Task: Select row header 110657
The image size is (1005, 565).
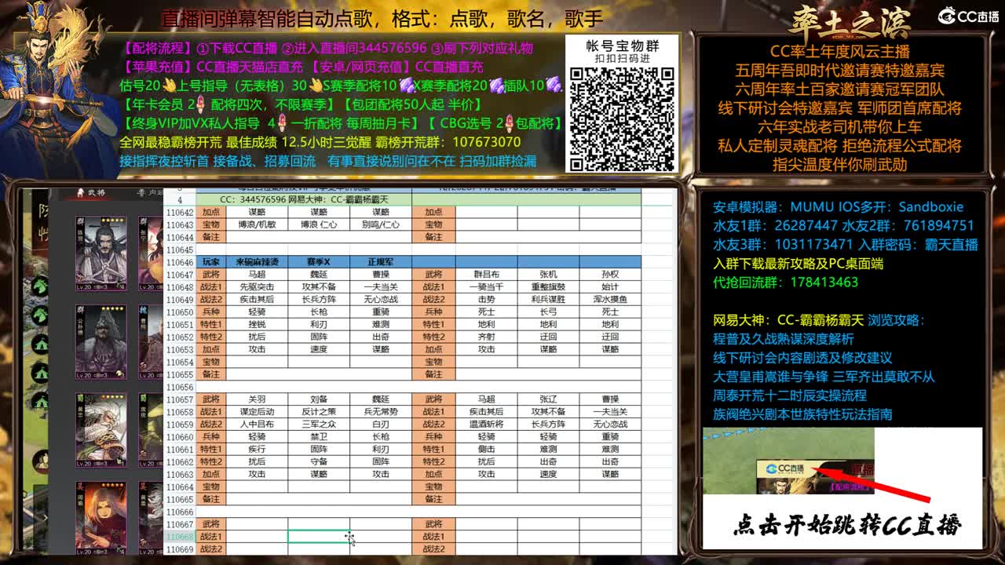Action: pos(180,399)
